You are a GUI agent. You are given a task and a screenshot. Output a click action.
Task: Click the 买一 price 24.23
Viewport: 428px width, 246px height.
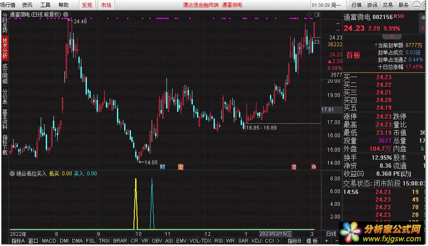coord(384,77)
